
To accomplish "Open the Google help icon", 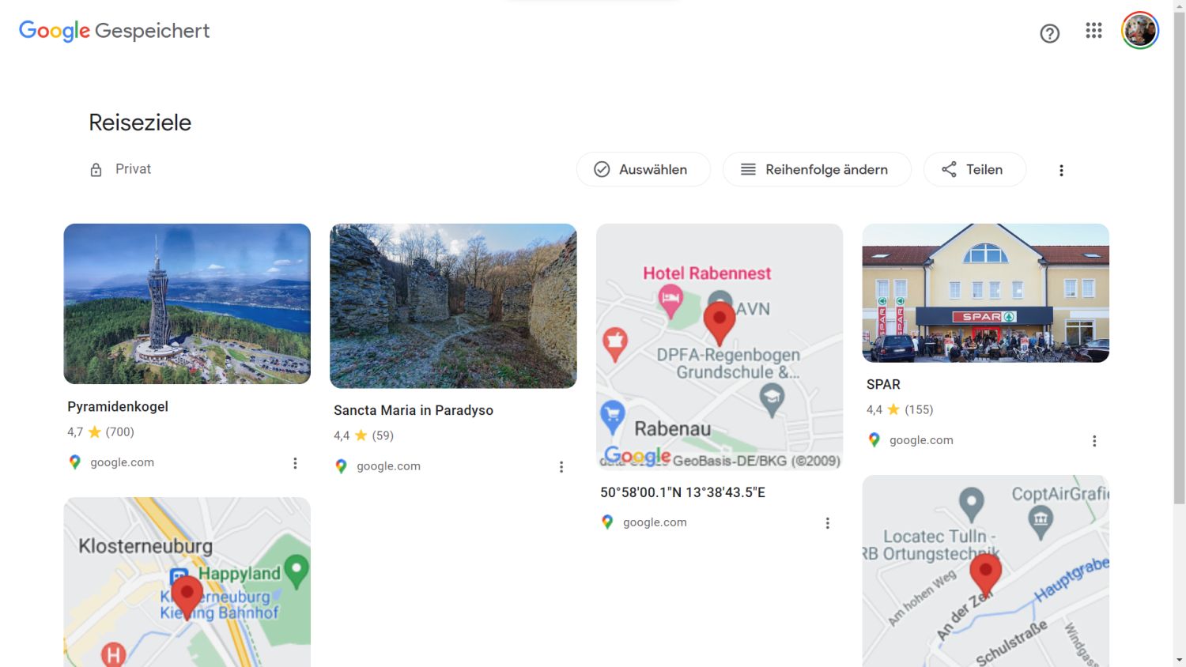I will tap(1049, 33).
